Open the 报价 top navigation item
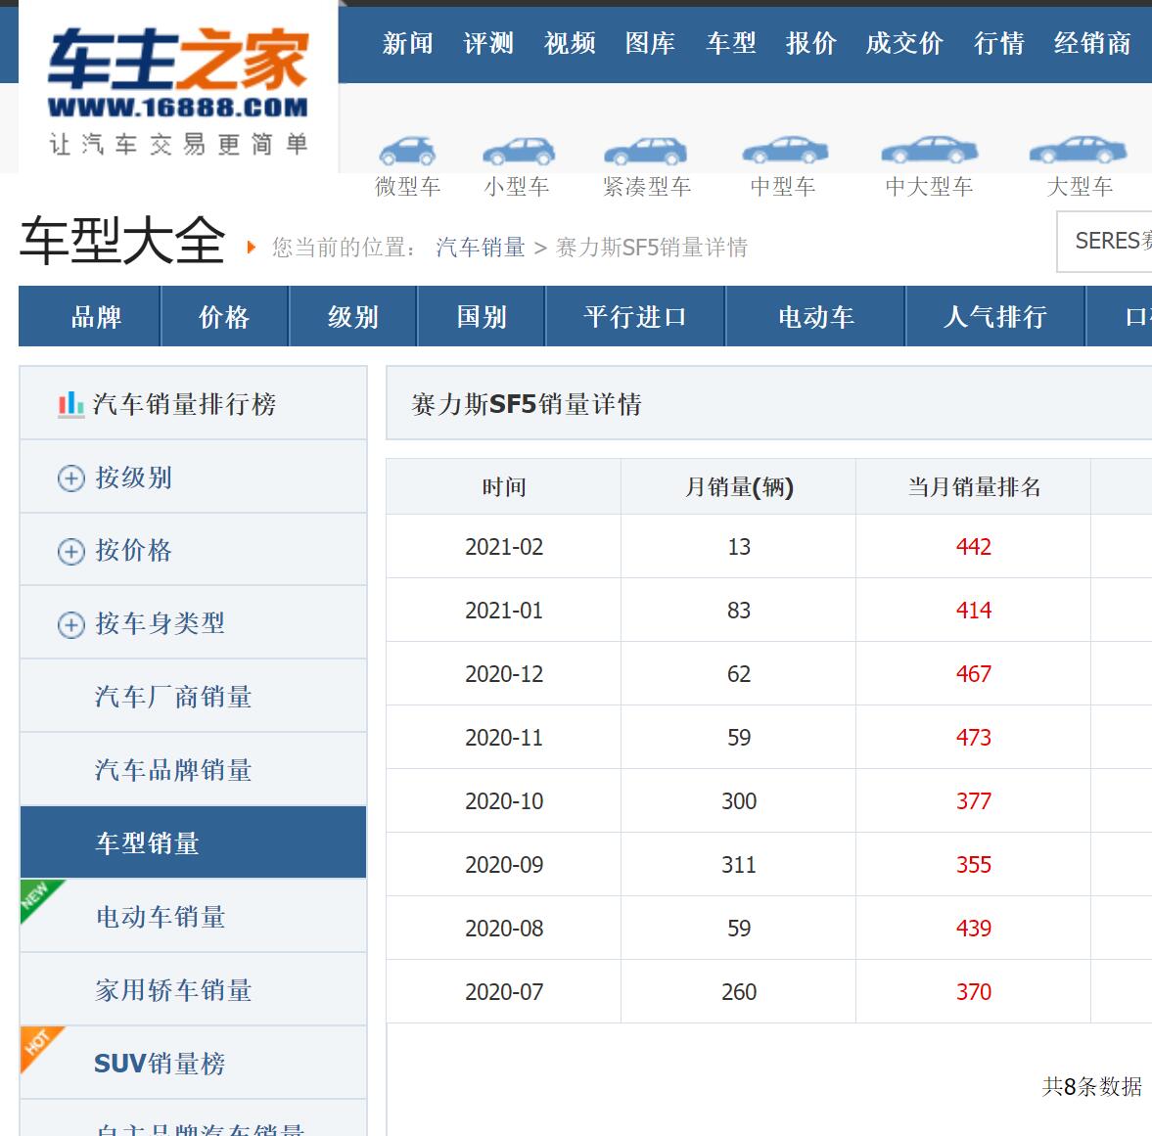 coord(811,43)
